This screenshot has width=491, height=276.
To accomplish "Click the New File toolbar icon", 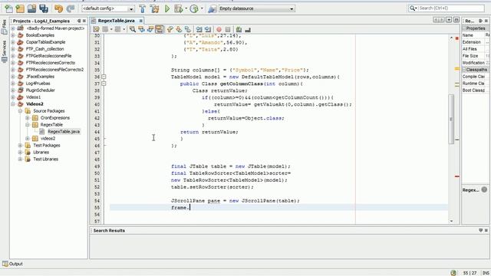I will 8,8.
